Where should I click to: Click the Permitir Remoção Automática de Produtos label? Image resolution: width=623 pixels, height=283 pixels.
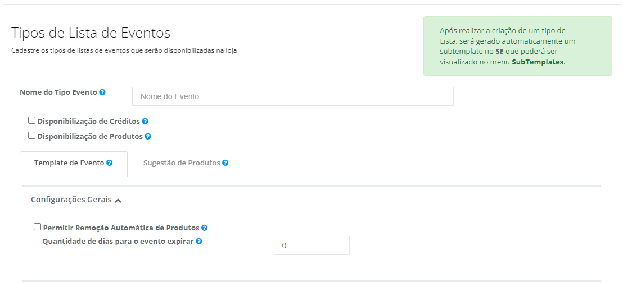[121, 228]
